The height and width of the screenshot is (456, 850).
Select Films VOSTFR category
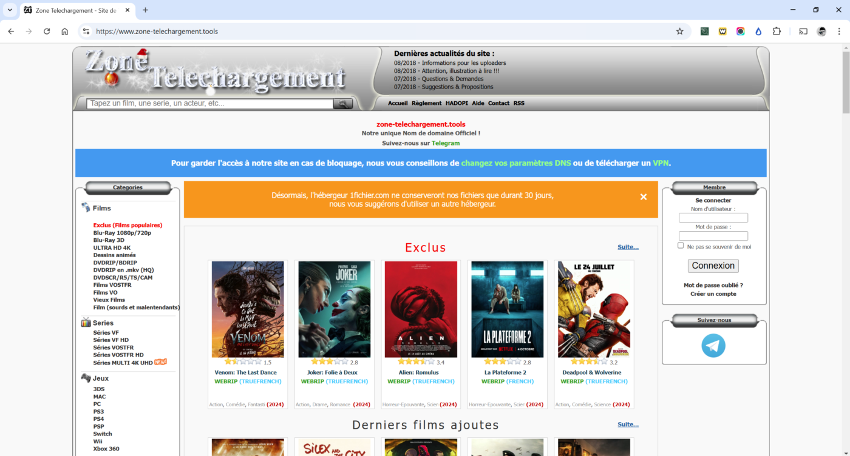coord(112,285)
